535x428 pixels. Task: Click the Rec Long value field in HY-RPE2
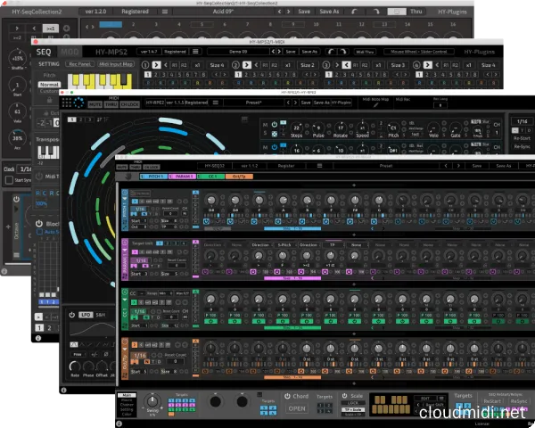(x=440, y=105)
